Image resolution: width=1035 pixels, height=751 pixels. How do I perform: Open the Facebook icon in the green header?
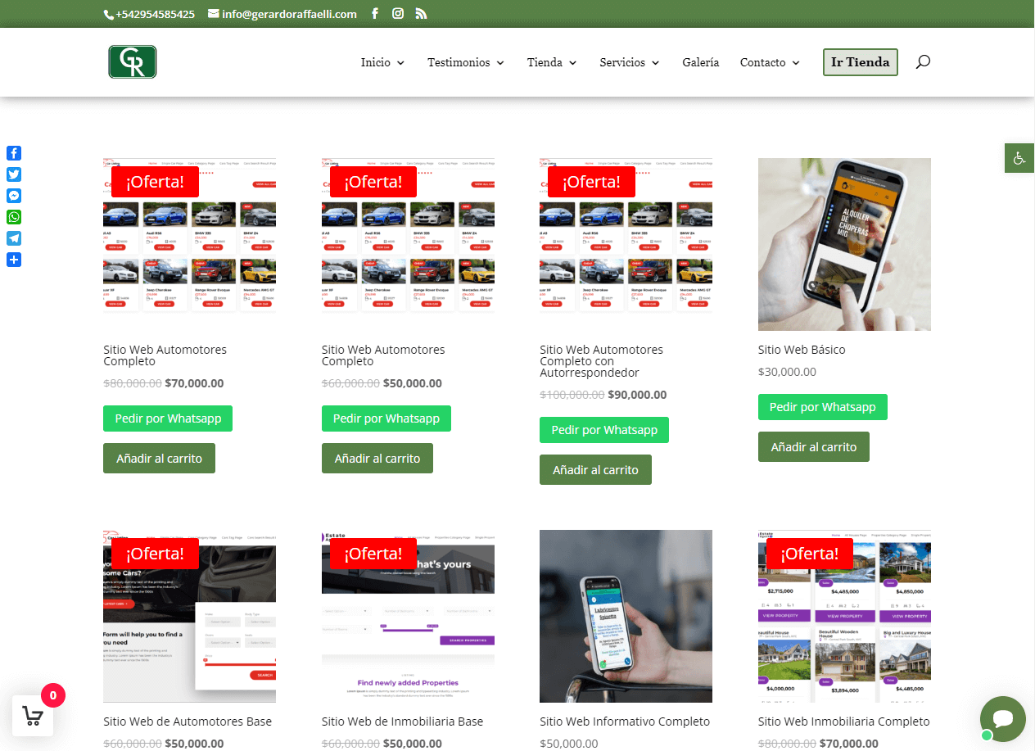click(375, 14)
